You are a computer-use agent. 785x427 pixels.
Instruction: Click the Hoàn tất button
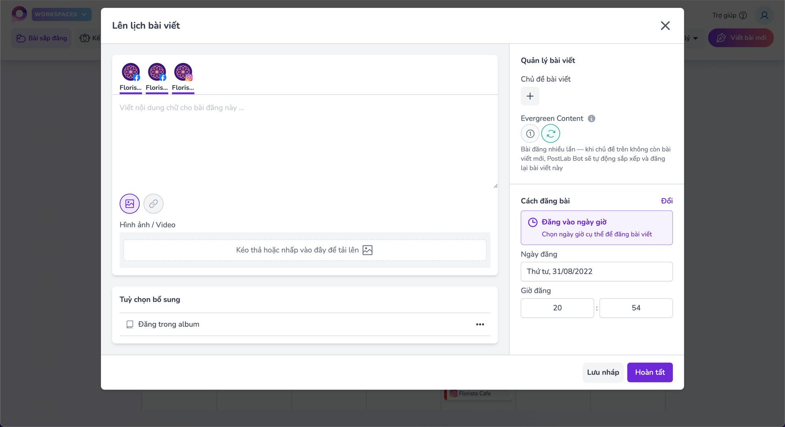650,372
